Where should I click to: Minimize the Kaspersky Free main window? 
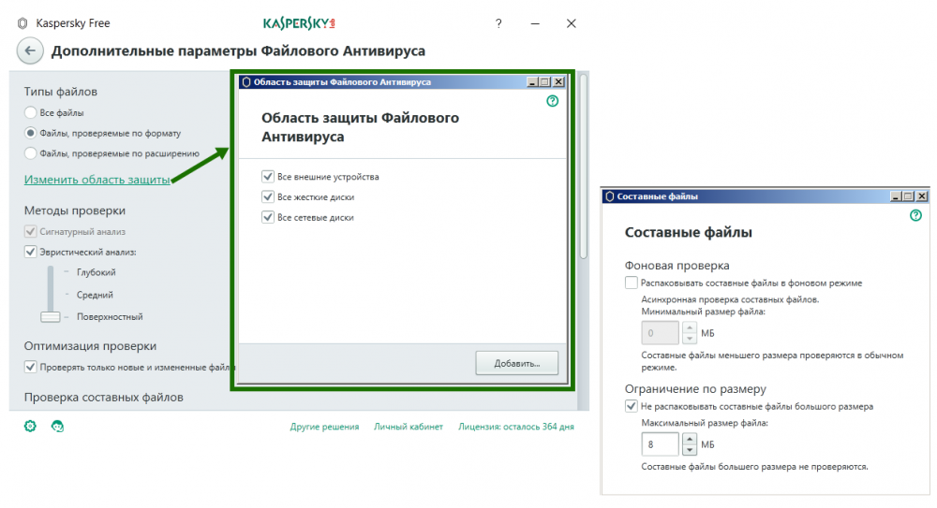pyautogui.click(x=535, y=23)
